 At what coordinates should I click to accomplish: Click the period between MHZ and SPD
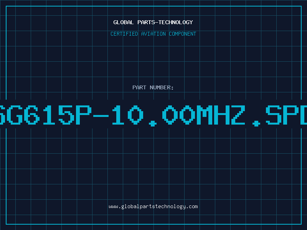tap(256, 123)
